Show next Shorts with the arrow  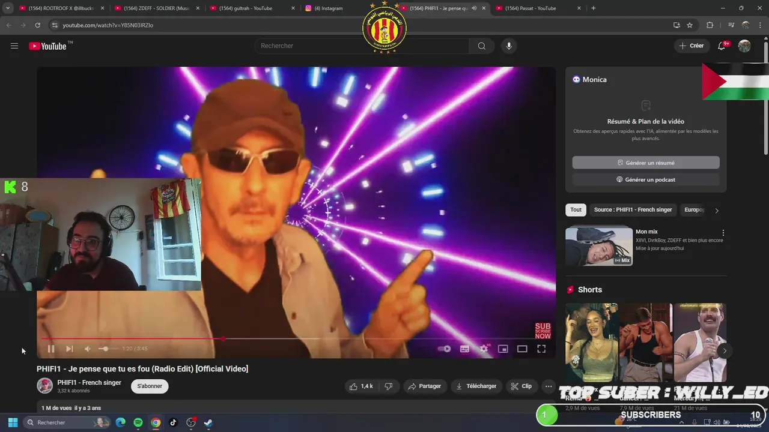point(725,351)
